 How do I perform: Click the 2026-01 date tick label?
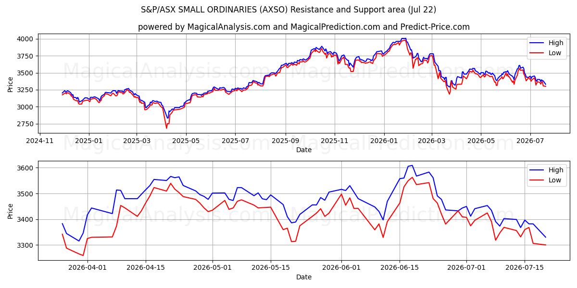[x=384, y=141]
